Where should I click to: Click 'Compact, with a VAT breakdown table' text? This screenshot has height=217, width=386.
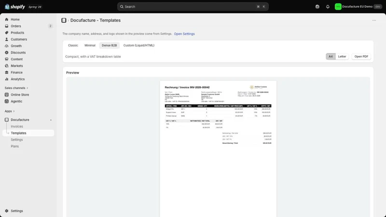[93, 56]
